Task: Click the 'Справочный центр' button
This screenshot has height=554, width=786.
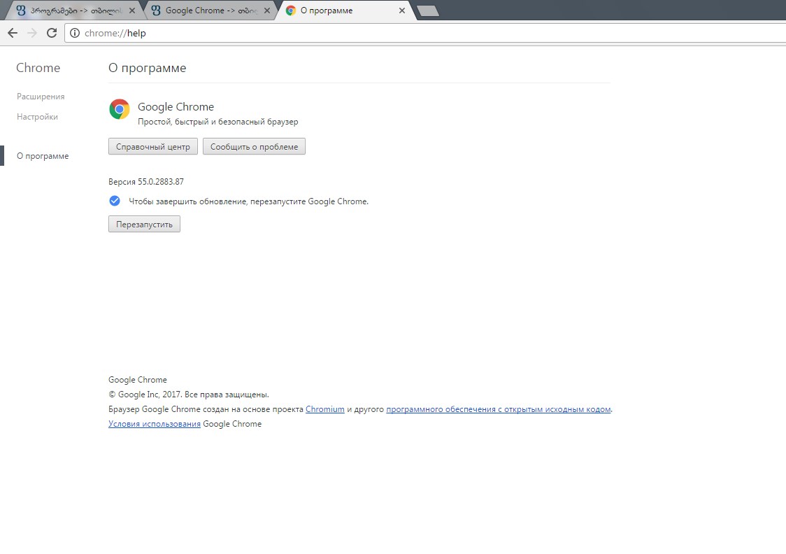Action: coord(153,146)
